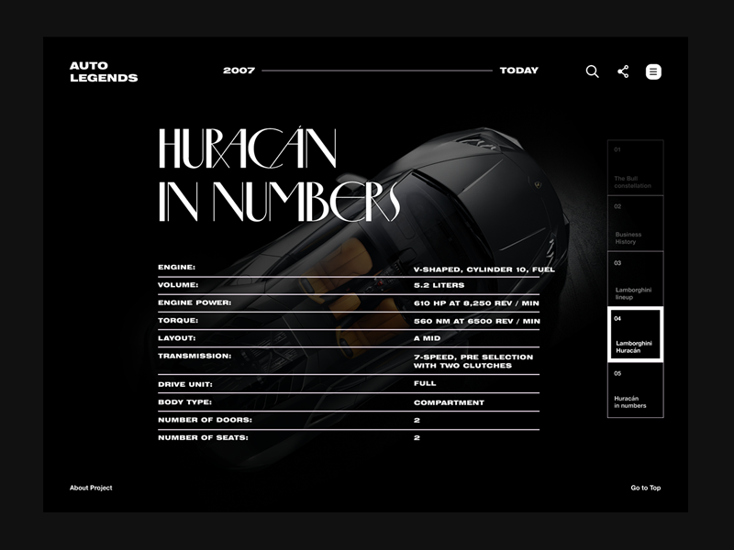Click the ENGINE POWER: label
The image size is (734, 550).
195,302
